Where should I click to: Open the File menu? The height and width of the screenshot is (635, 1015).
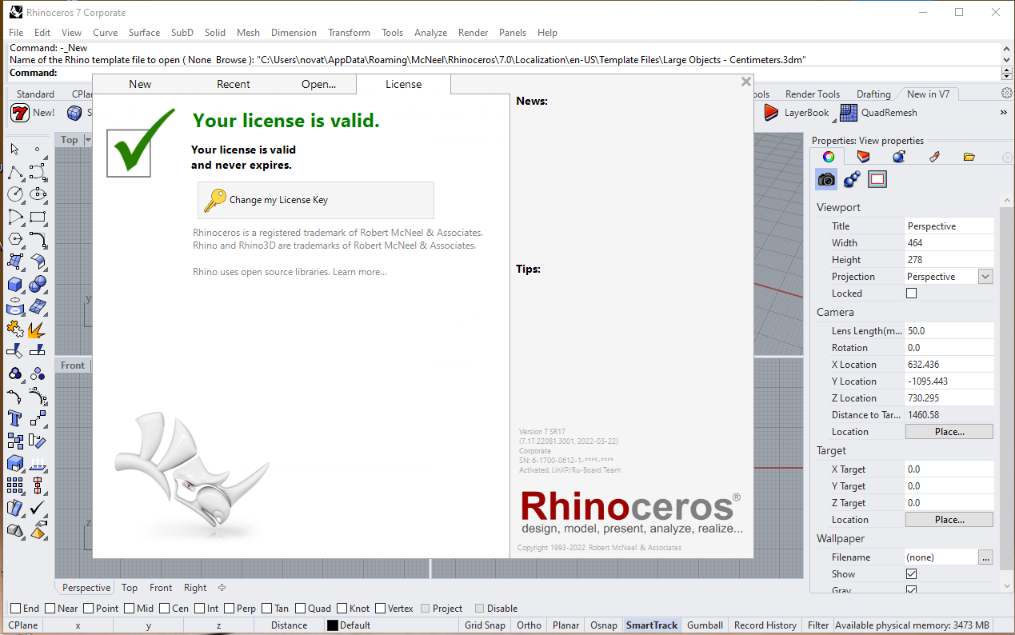click(x=16, y=33)
